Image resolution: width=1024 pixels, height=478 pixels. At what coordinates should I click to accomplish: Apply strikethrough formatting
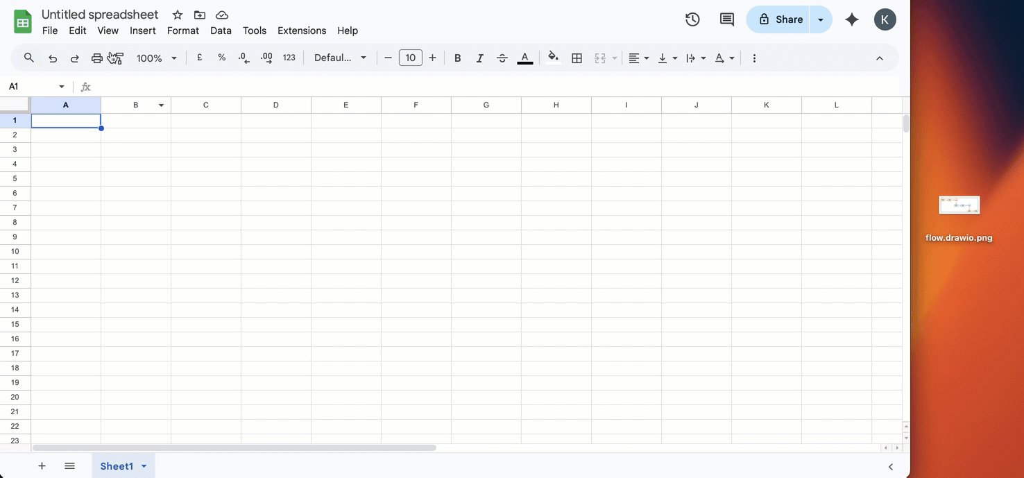tap(502, 58)
